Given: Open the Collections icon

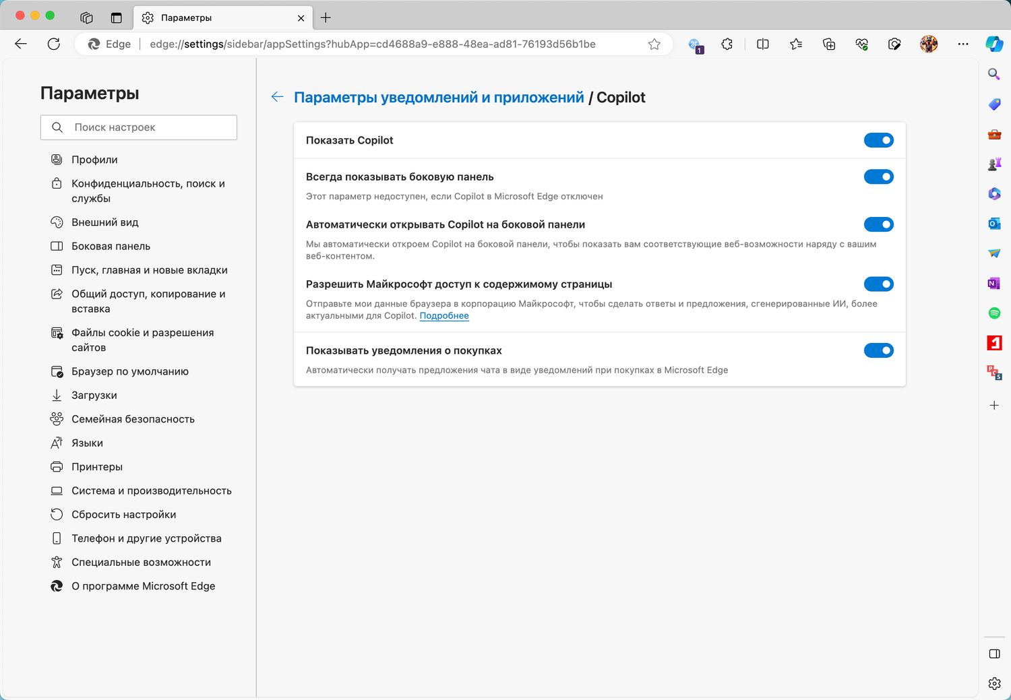Looking at the screenshot, I should click(829, 44).
